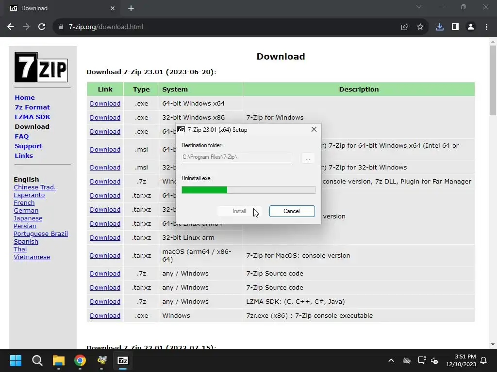
Task: Open the Chrome three-dot menu
Action: 486,27
